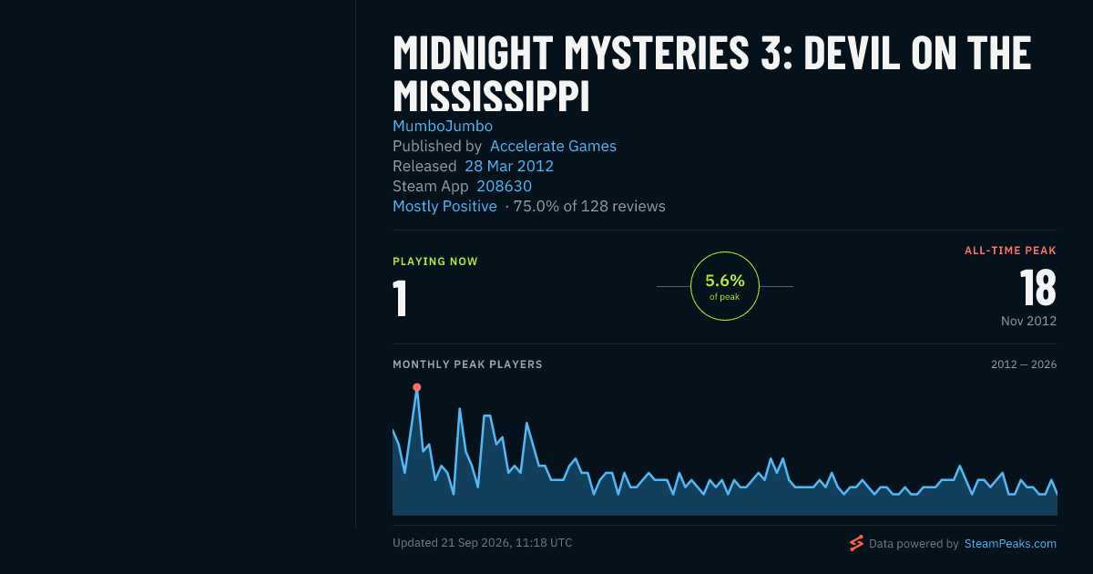Image resolution: width=1093 pixels, height=574 pixels.
Task: Click the 2012 — 2026 chart range label
Action: [x=1024, y=364]
